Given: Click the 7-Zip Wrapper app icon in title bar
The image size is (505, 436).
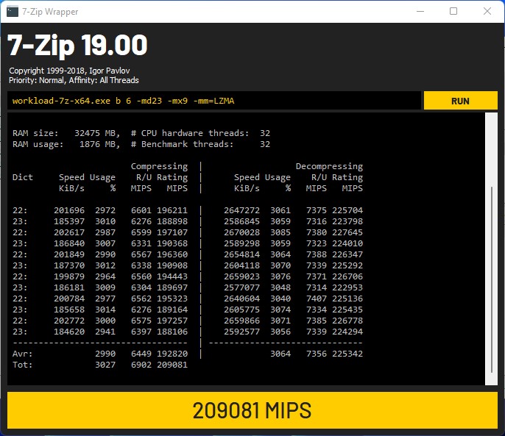Looking at the screenshot, I should click(13, 12).
